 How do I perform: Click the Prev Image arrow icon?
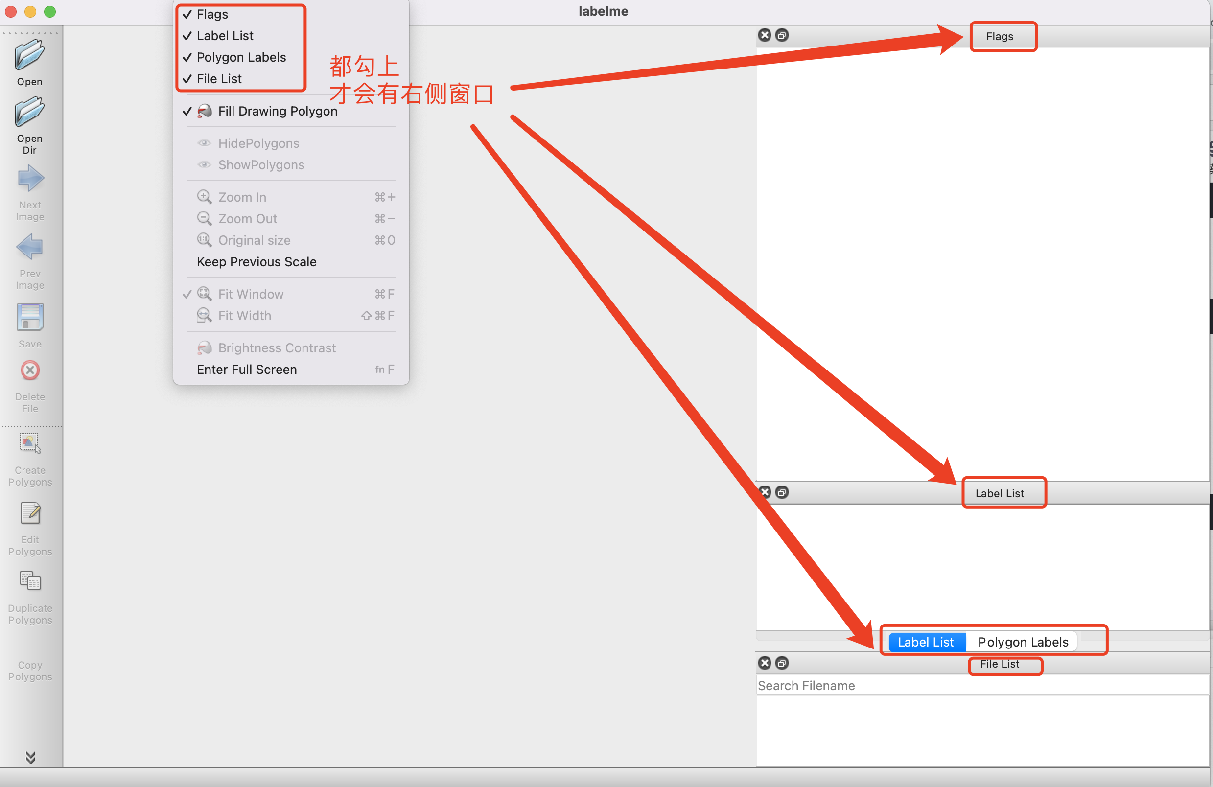click(30, 247)
